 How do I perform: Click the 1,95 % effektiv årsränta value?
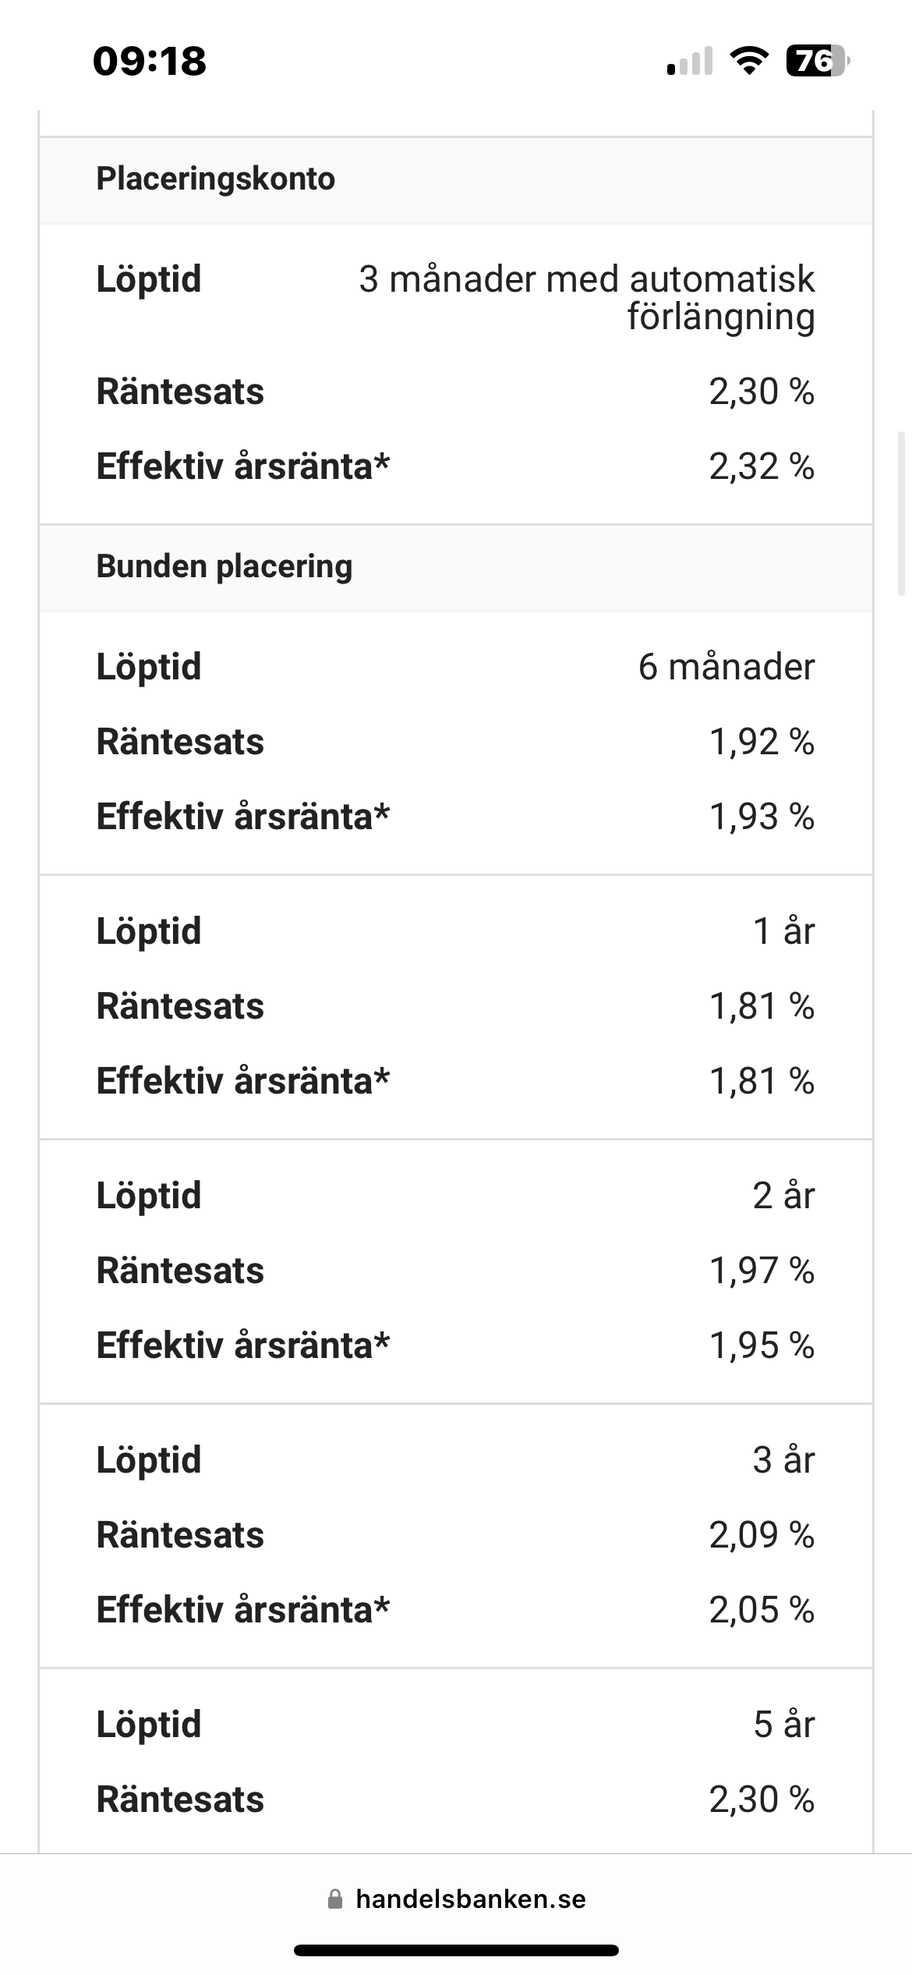point(762,1346)
